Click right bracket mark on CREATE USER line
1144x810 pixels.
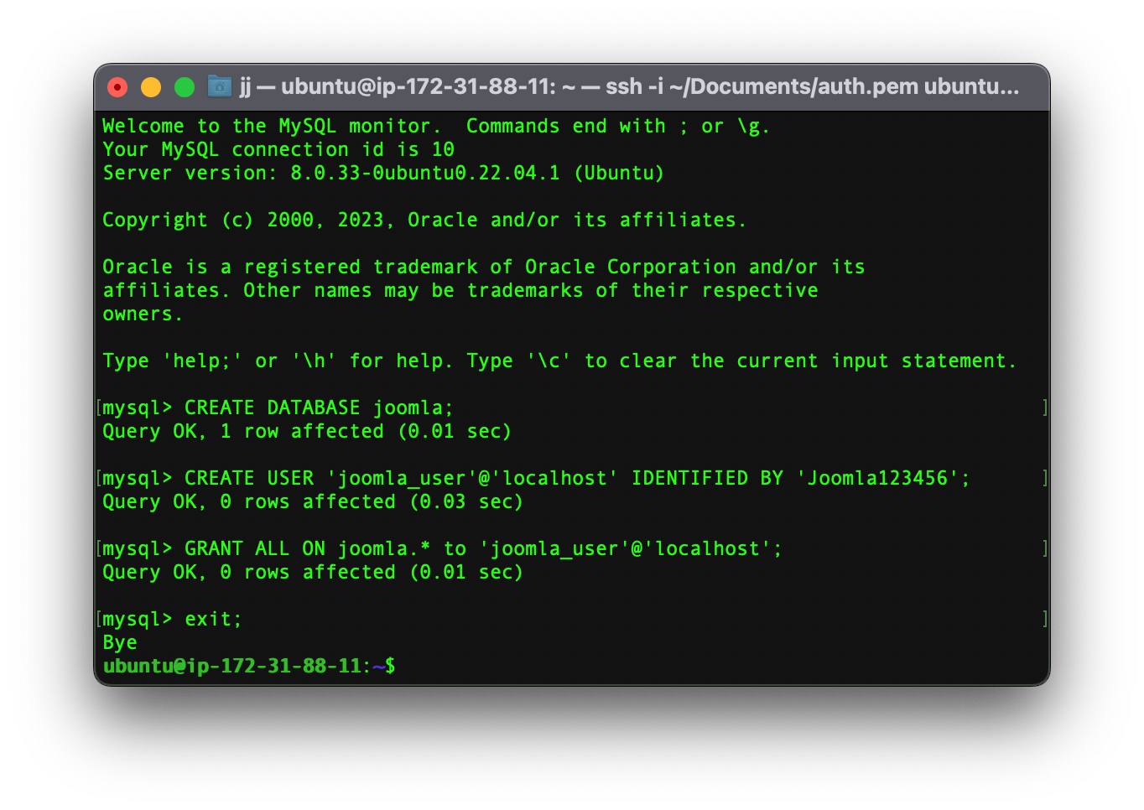[1044, 478]
